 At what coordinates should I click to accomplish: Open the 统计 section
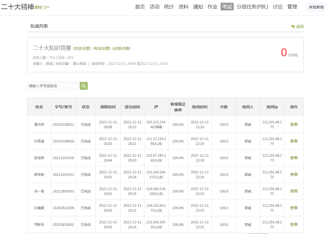pos(169,7)
